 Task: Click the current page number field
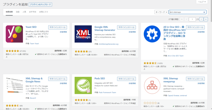point(192,19)
